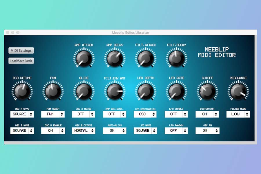Switch the OSC B ENABLE selector
The width and height of the screenshot is (261, 174).
(53, 131)
